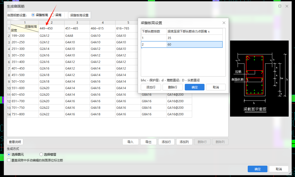Image resolution: width=295 pixels, height=177 pixels.
Task: Select the 251~300 beam width row
Action: click(25, 49)
